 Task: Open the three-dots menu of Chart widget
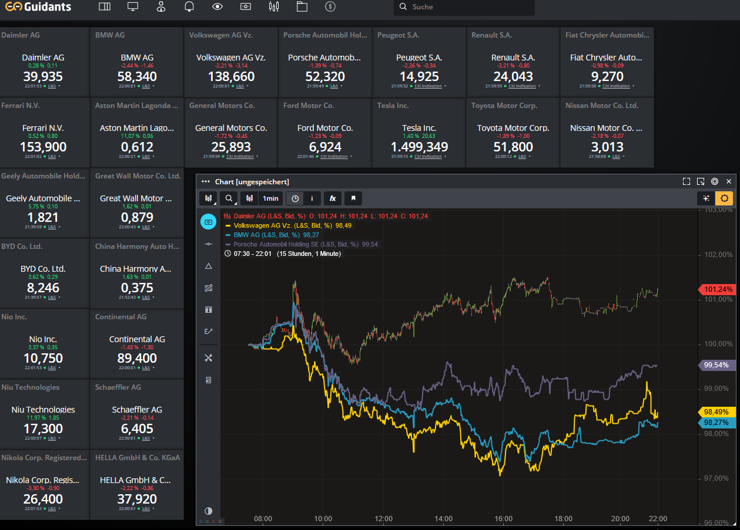(205, 182)
